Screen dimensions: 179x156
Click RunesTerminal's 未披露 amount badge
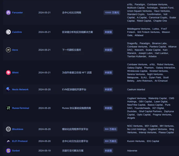tap(108, 108)
